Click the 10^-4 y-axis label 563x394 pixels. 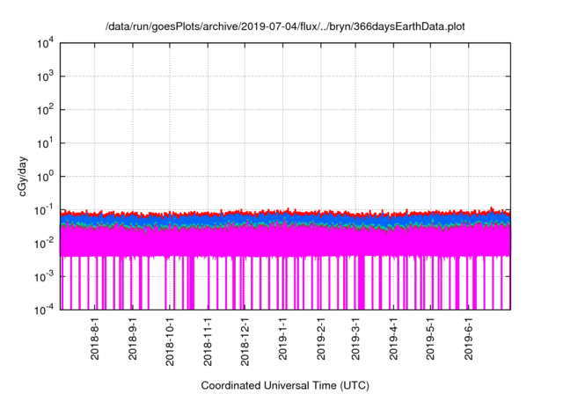[x=44, y=310]
